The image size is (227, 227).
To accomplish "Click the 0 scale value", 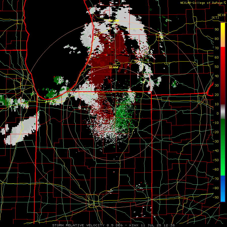I will [218, 113].
